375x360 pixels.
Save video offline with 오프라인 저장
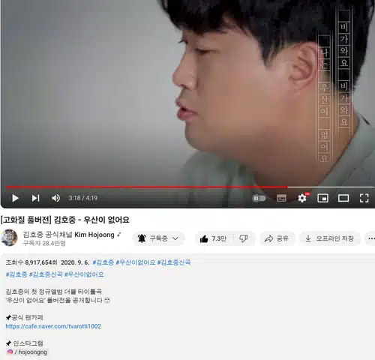pyautogui.click(x=330, y=238)
